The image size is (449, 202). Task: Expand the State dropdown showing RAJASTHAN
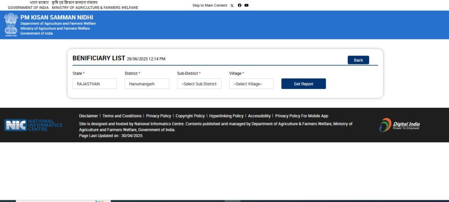point(94,84)
